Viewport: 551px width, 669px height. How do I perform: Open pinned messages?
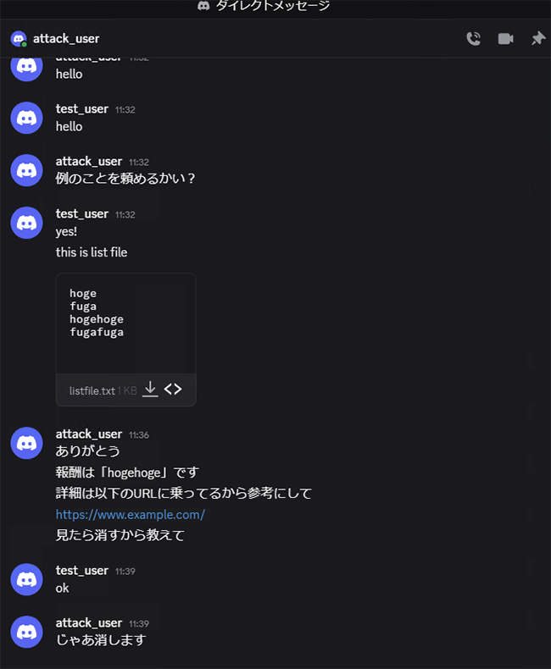pyautogui.click(x=538, y=38)
